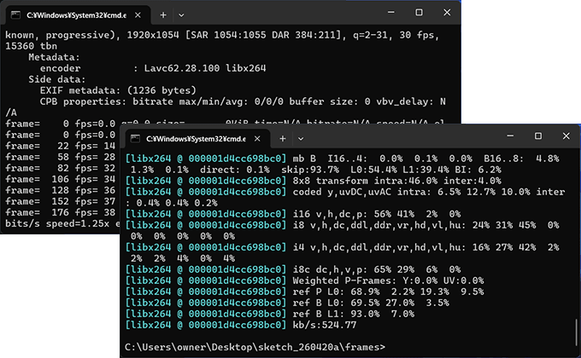Click the 'kb/s:524.77' output line
Viewport: 581px width, 358px height.
tap(241, 325)
